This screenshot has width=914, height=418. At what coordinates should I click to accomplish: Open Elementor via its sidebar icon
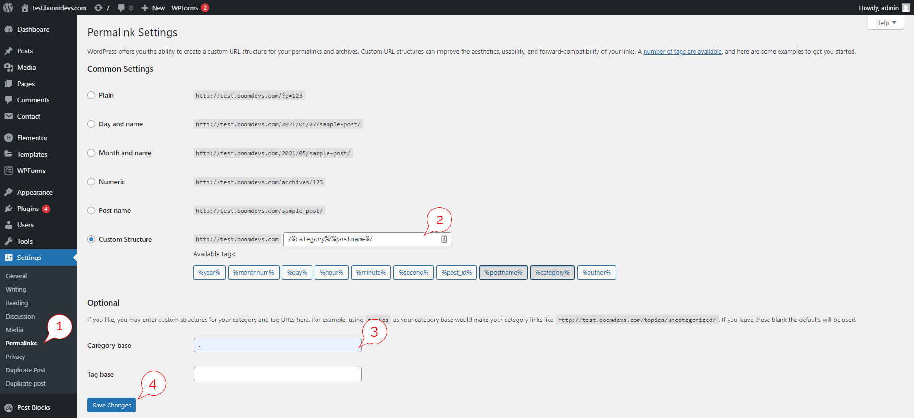[9, 138]
